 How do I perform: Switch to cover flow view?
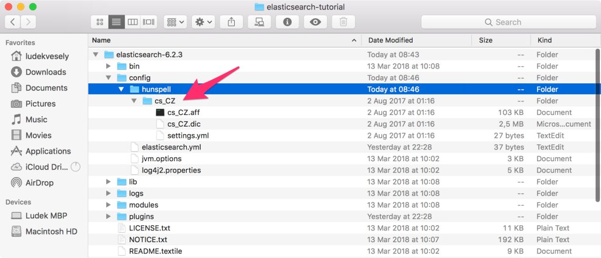point(148,22)
